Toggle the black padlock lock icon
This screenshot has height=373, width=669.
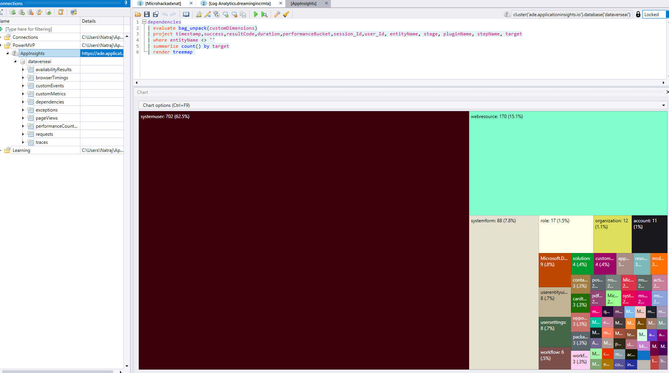pyautogui.click(x=638, y=14)
